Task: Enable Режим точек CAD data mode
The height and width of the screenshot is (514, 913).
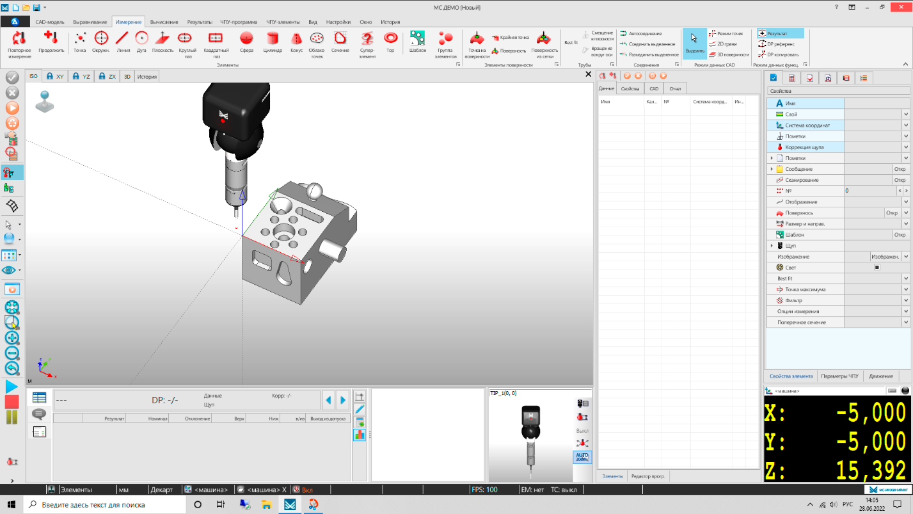Action: [x=726, y=33]
